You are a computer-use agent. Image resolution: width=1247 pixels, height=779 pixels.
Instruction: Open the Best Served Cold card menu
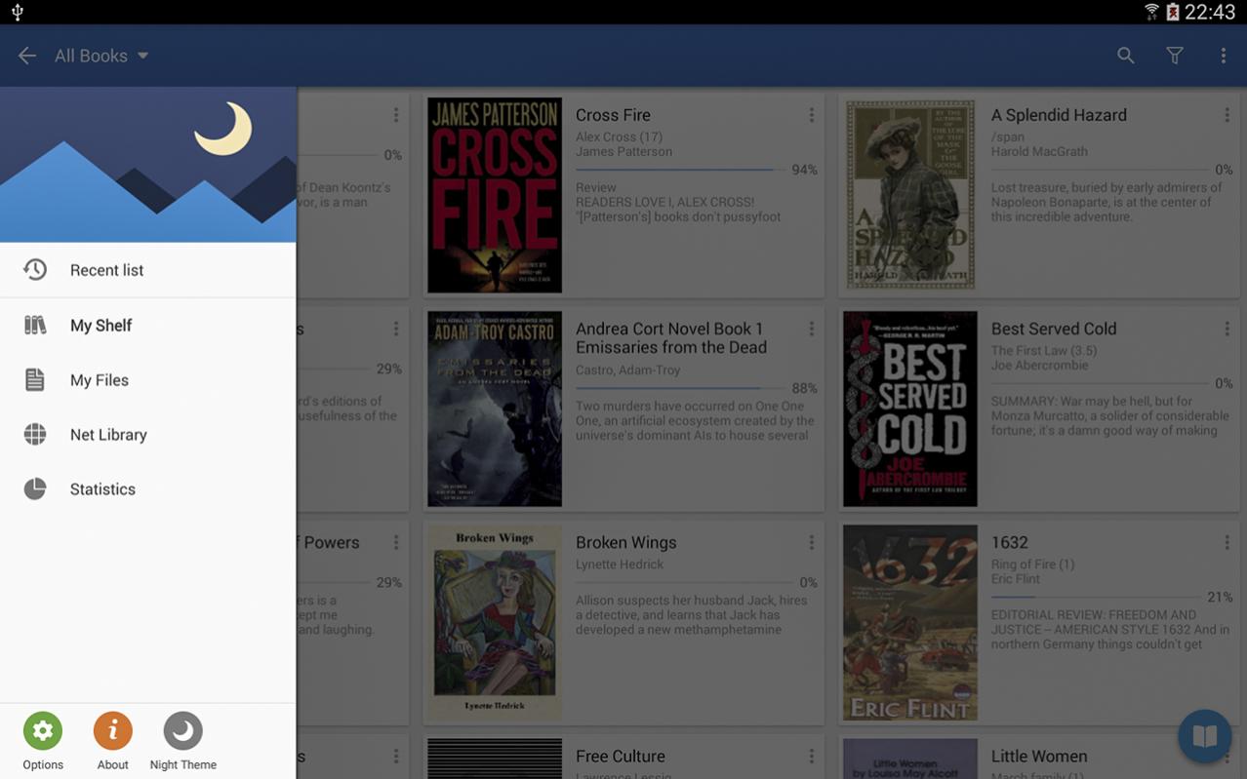[1227, 330]
